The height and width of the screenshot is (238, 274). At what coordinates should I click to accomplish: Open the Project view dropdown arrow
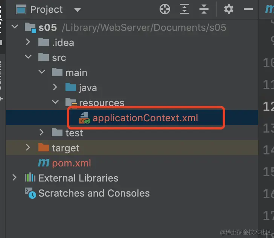click(78, 10)
